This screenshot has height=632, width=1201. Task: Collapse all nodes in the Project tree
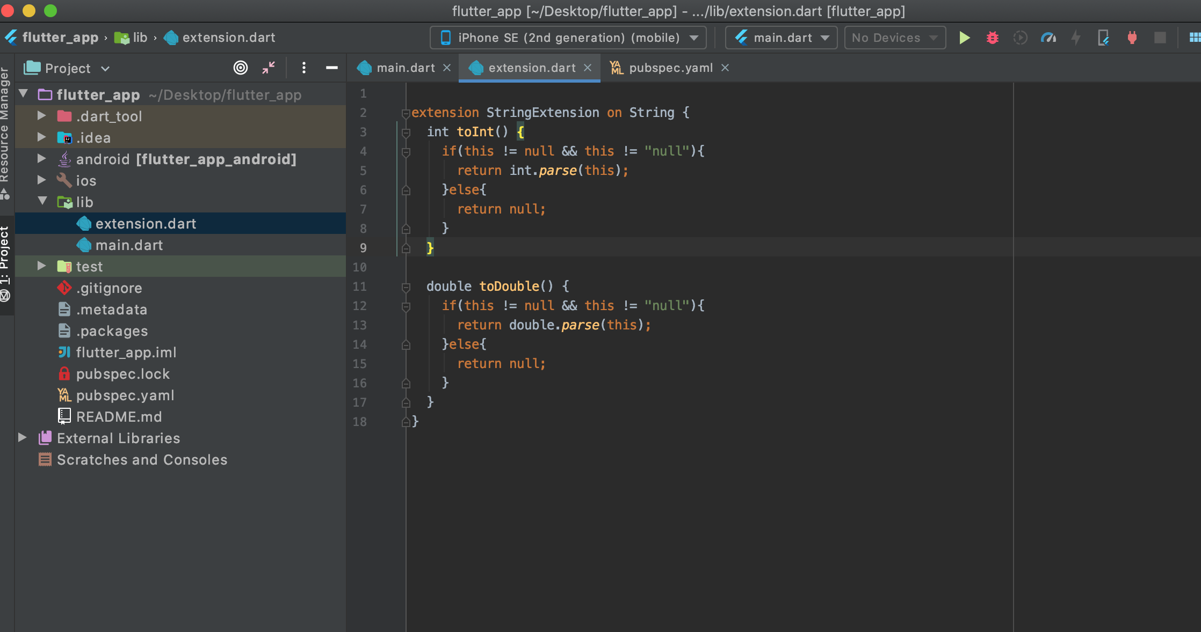tap(269, 68)
